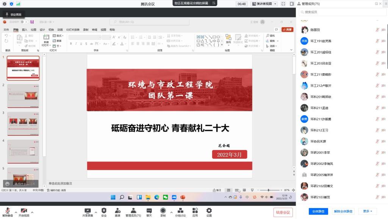Open the Security (安全) shield icon
Image resolution: width=388 pixels, height=219 pixels.
pos(104,211)
